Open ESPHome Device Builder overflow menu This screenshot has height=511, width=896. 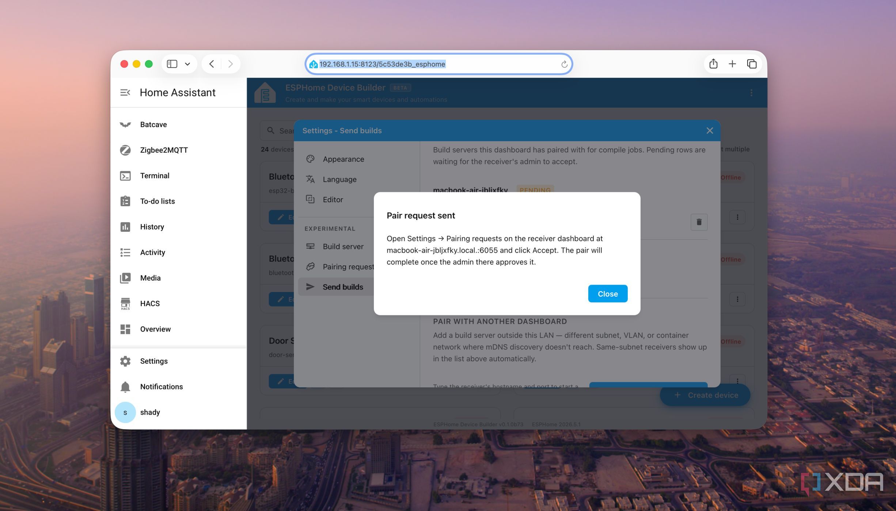point(751,93)
